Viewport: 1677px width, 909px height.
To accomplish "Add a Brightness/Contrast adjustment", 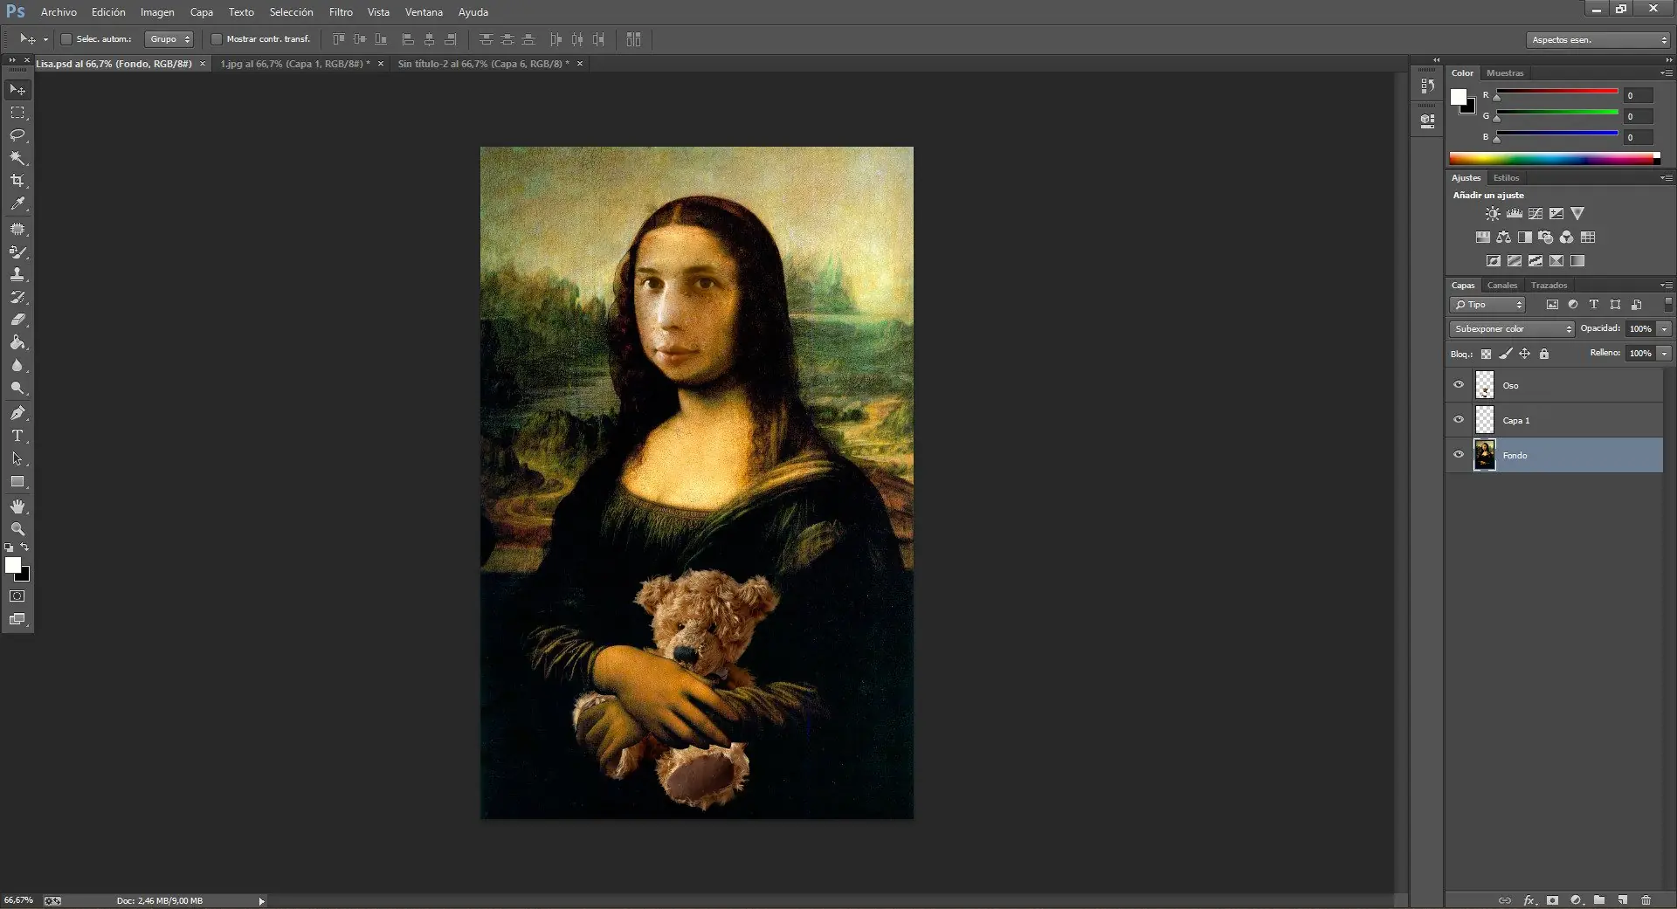I will [1493, 213].
